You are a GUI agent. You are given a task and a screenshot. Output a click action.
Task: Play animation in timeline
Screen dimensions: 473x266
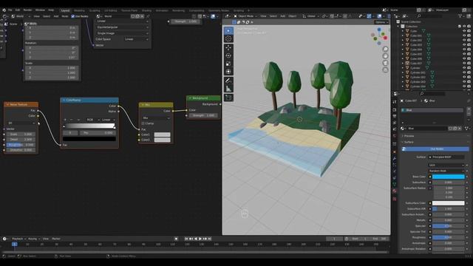click(200, 239)
